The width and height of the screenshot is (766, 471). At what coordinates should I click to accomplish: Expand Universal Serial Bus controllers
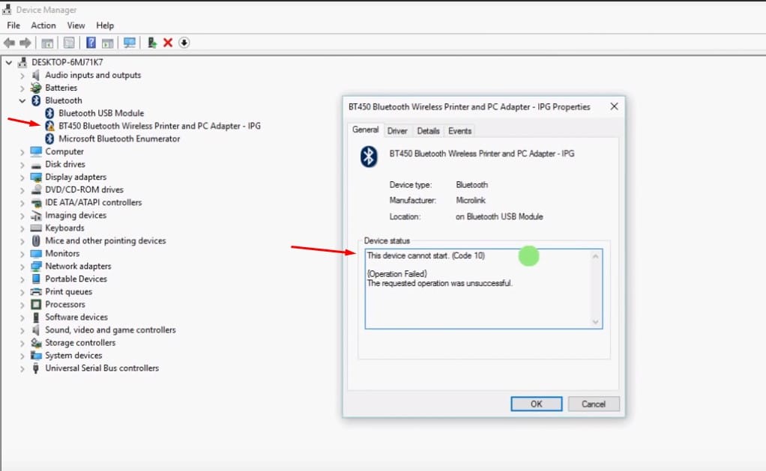22,368
